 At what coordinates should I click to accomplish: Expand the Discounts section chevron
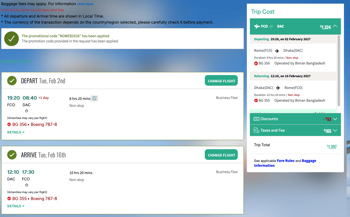click(335, 119)
